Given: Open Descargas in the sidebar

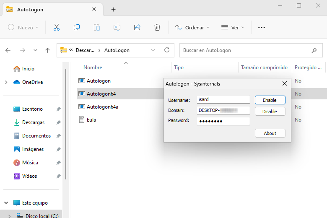Looking at the screenshot, I should pyautogui.click(x=33, y=122).
